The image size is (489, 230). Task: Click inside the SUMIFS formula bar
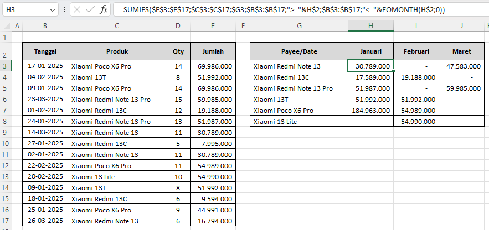[x=301, y=9]
